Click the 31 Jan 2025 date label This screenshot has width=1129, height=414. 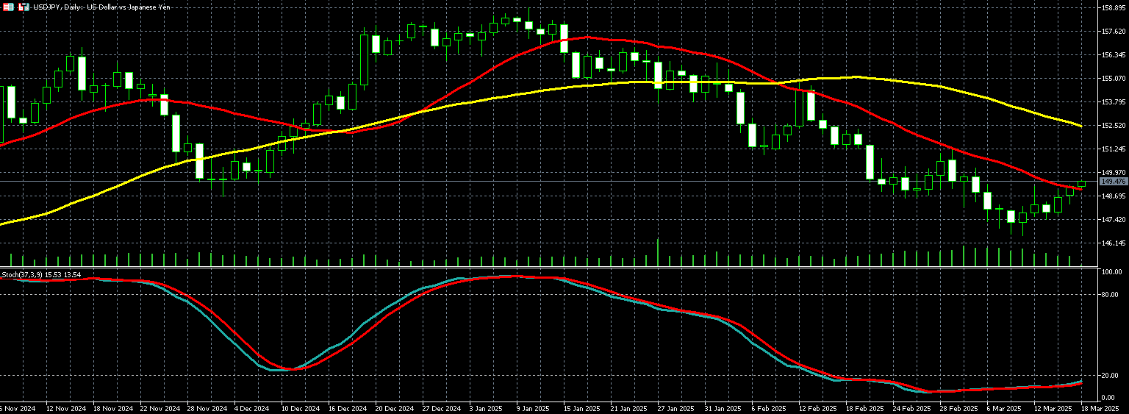[723, 408]
